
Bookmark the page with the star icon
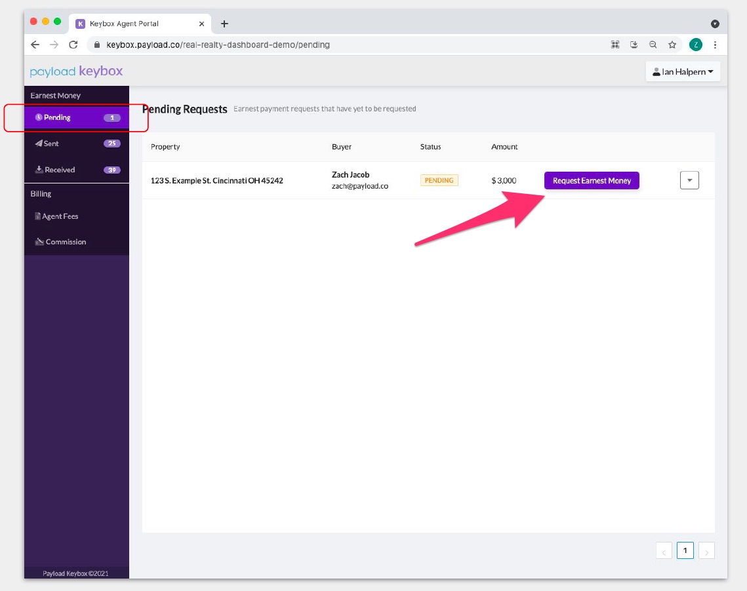pos(672,45)
